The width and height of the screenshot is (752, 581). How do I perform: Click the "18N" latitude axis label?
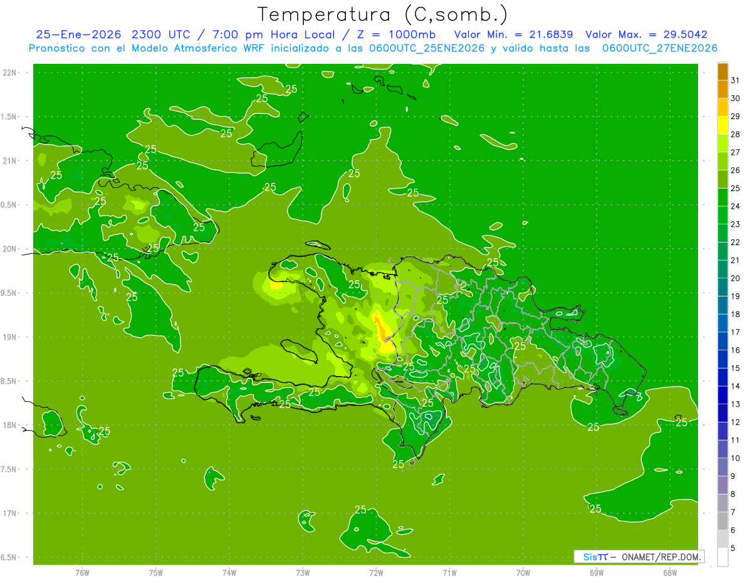pyautogui.click(x=9, y=425)
